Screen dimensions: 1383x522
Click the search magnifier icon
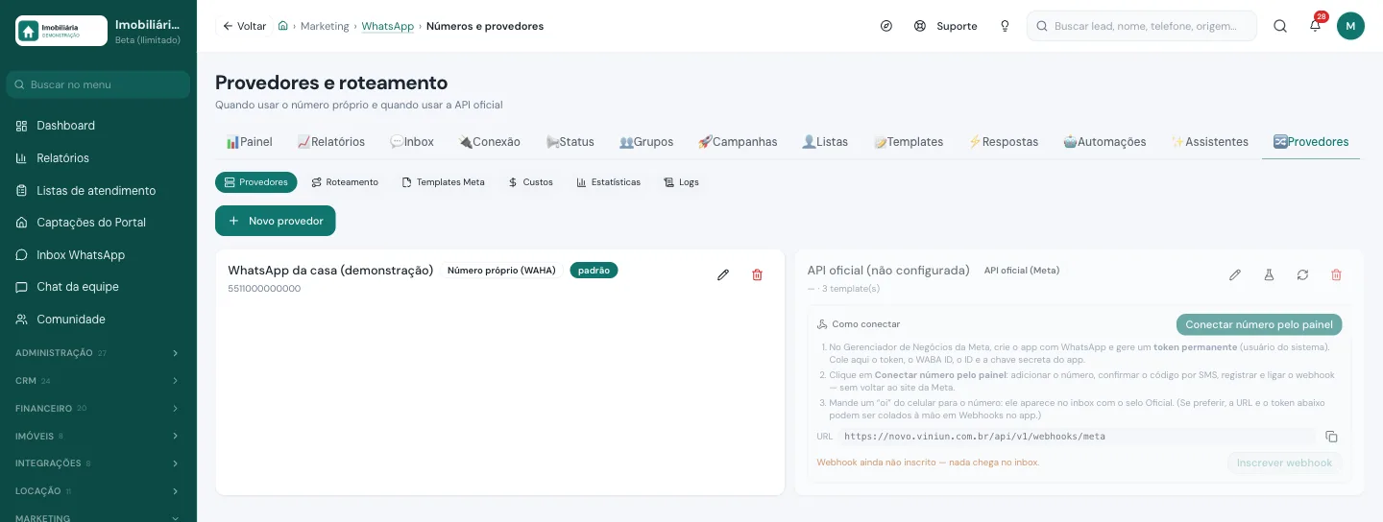click(x=1280, y=26)
